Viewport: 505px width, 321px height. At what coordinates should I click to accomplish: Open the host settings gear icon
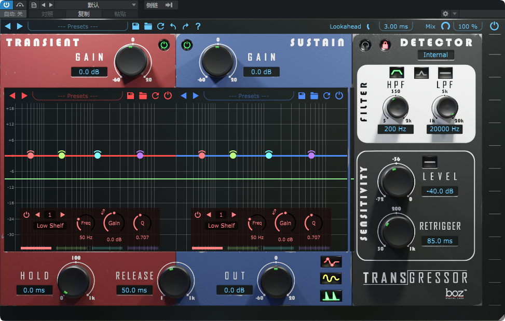(445, 13)
